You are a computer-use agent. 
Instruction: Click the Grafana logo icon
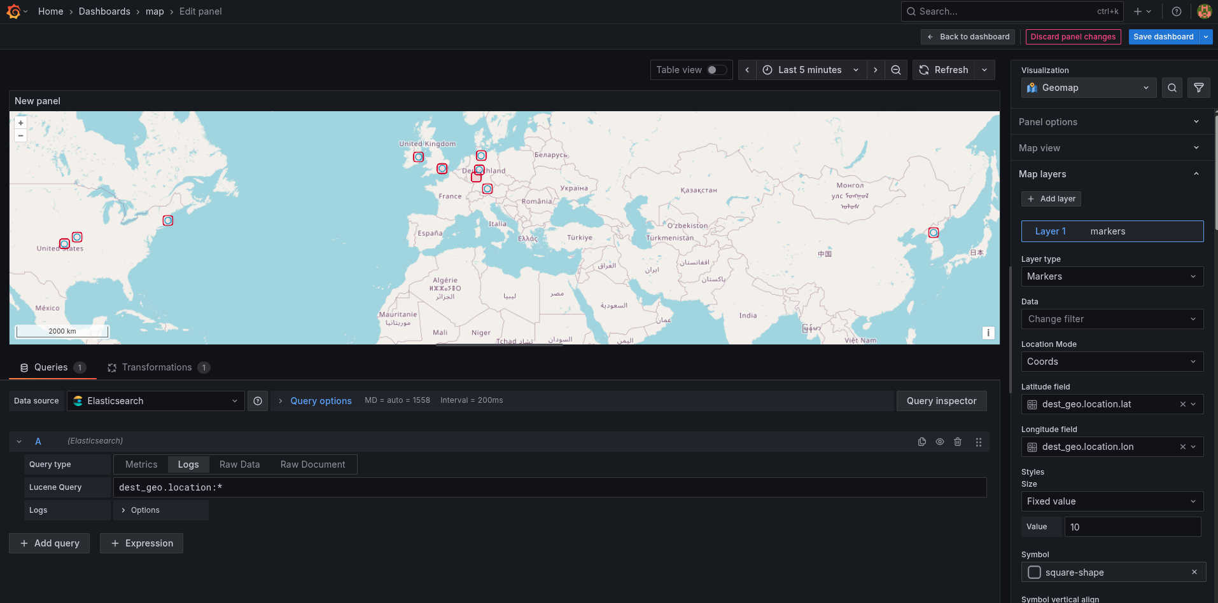pyautogui.click(x=13, y=11)
